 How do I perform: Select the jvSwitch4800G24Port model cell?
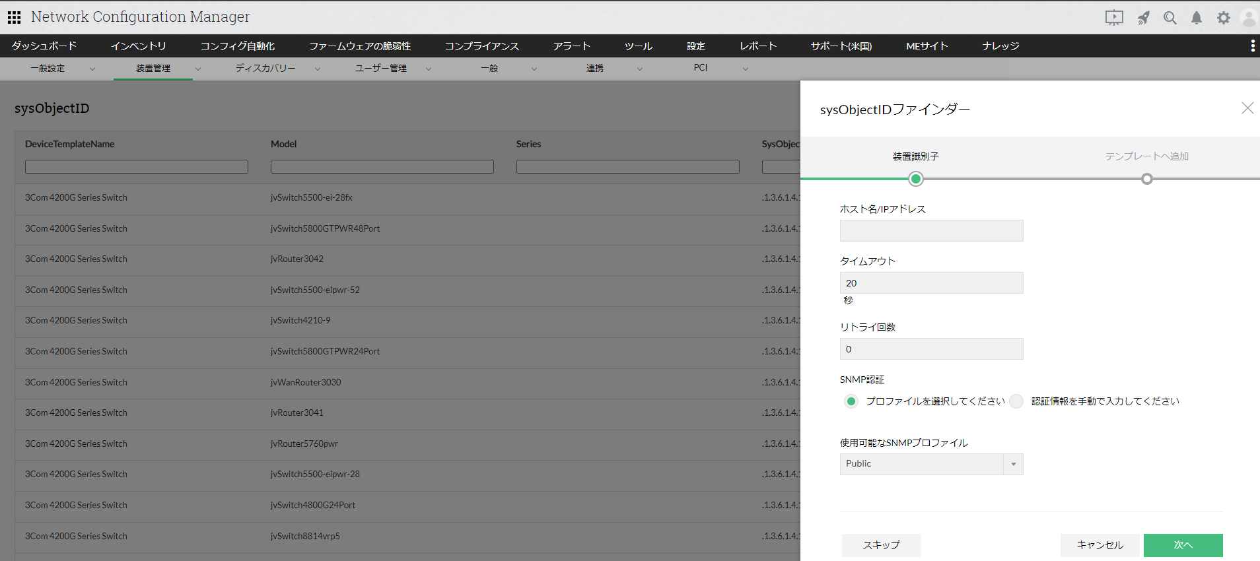[x=313, y=505]
